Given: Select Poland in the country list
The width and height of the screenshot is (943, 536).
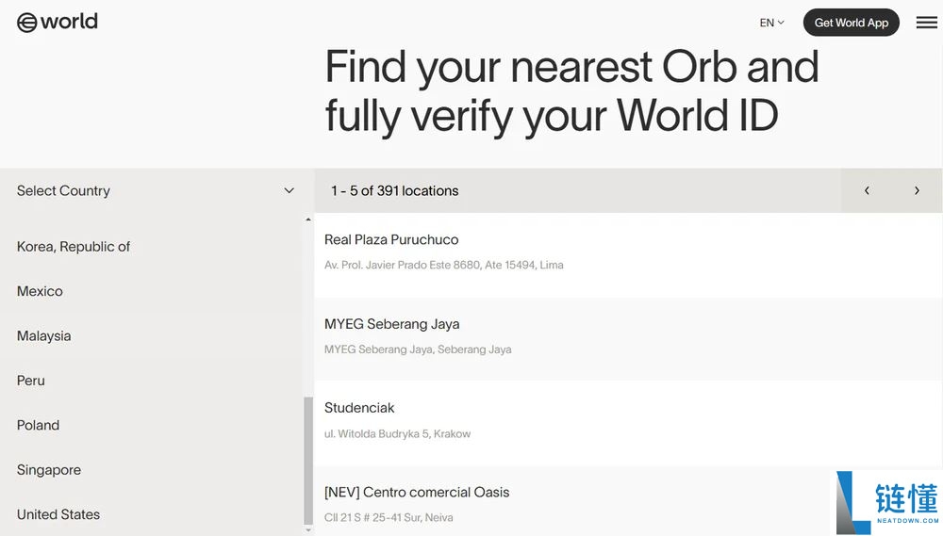Looking at the screenshot, I should tap(38, 425).
